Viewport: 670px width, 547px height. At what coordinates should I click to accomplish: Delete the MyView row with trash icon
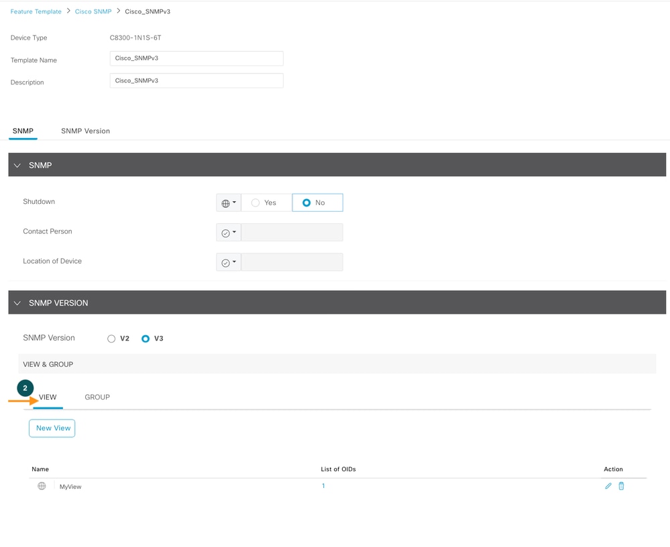[621, 486]
